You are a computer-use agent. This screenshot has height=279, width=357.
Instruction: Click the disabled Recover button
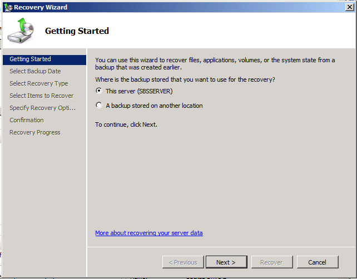pos(272,262)
